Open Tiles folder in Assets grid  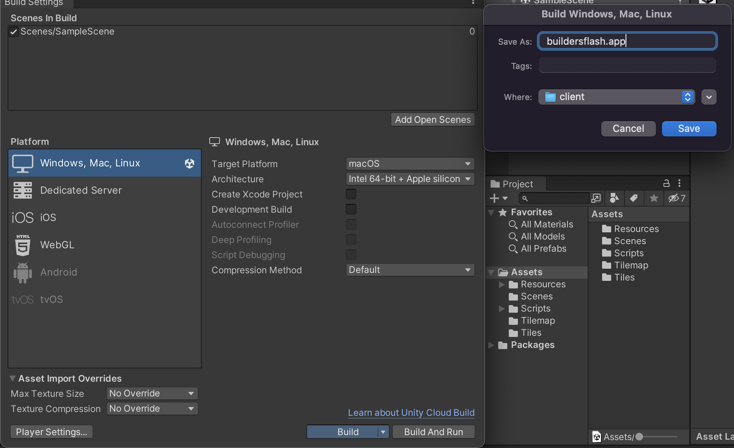pyautogui.click(x=618, y=277)
